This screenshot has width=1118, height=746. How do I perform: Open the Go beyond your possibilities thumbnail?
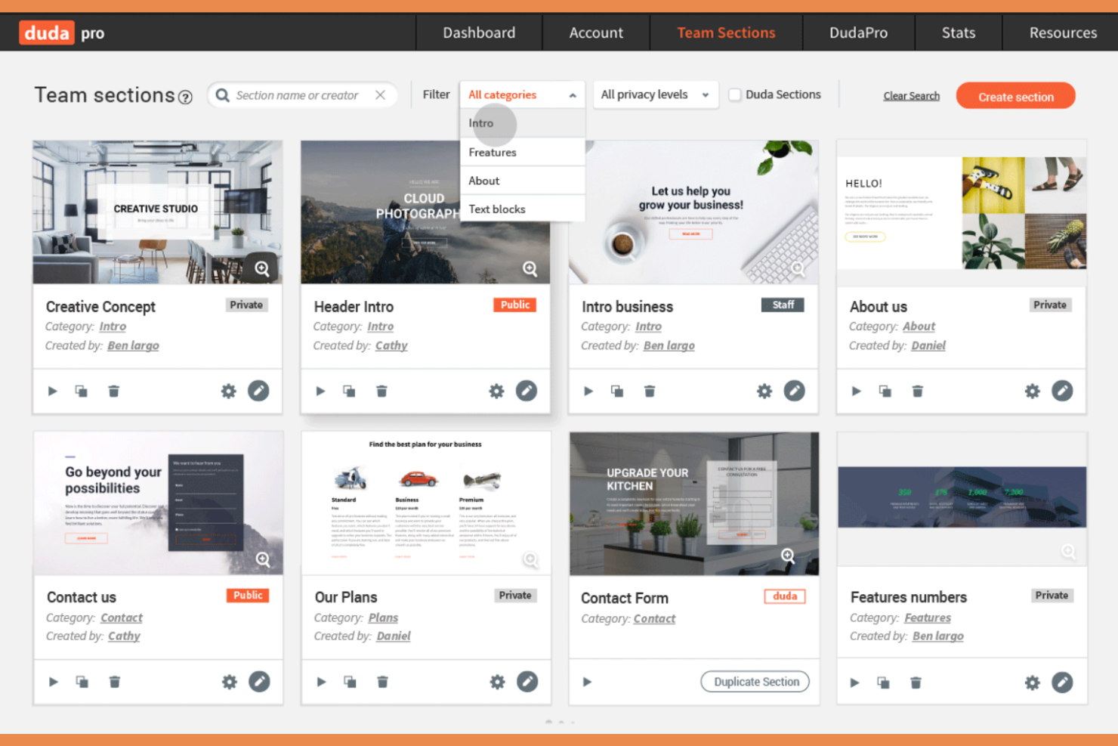click(158, 503)
